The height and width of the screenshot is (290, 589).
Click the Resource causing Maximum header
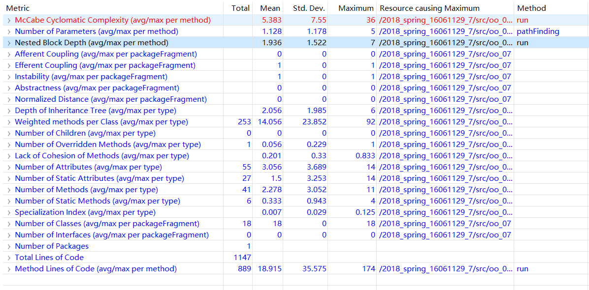pyautogui.click(x=429, y=8)
